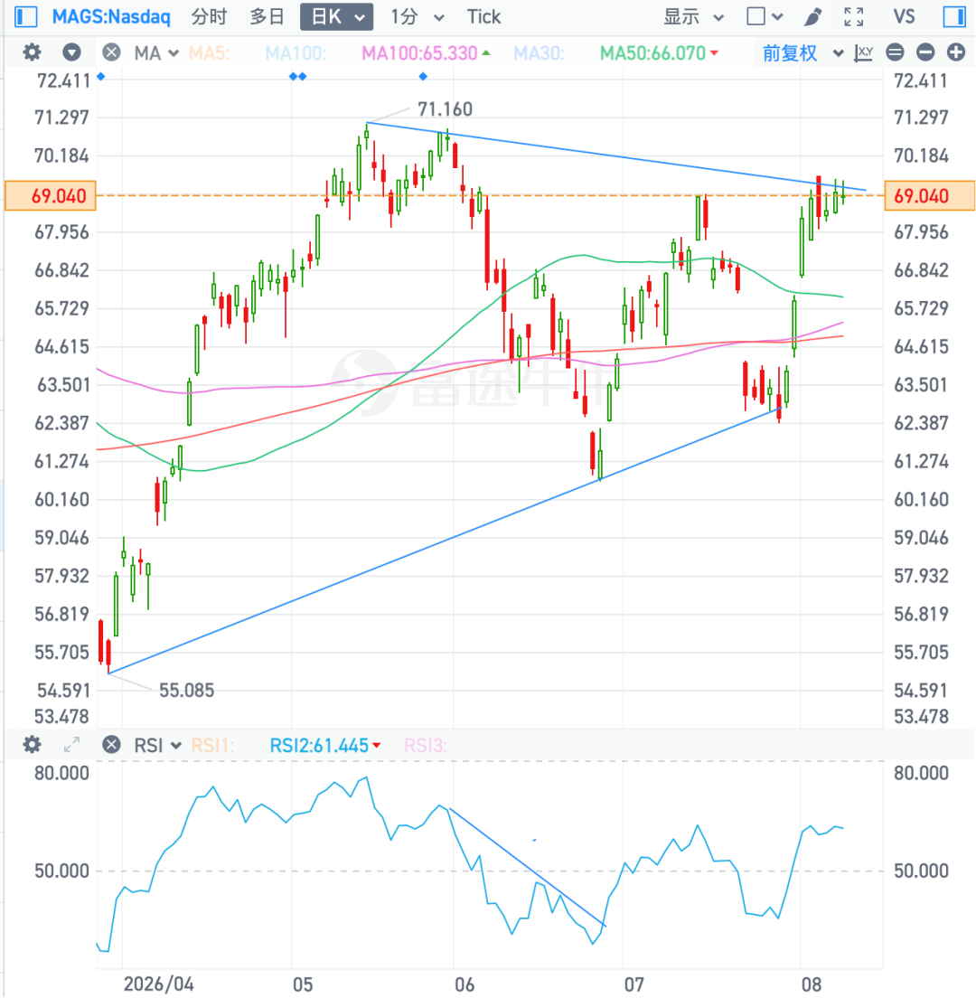Expand the RSI panel with arrows icon

pos(72,745)
